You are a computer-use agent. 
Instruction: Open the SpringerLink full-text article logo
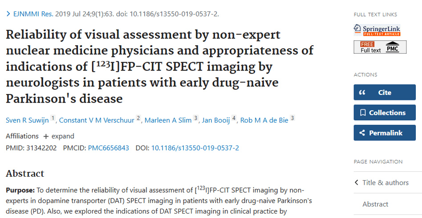click(x=377, y=30)
